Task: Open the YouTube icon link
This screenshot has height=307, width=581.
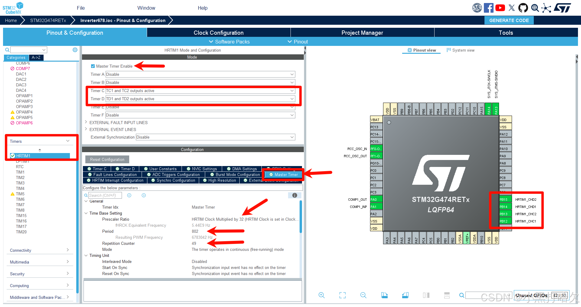Action: tap(500, 8)
